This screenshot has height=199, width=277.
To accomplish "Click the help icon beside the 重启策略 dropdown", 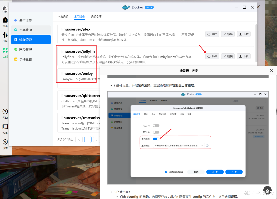I will (207, 146).
